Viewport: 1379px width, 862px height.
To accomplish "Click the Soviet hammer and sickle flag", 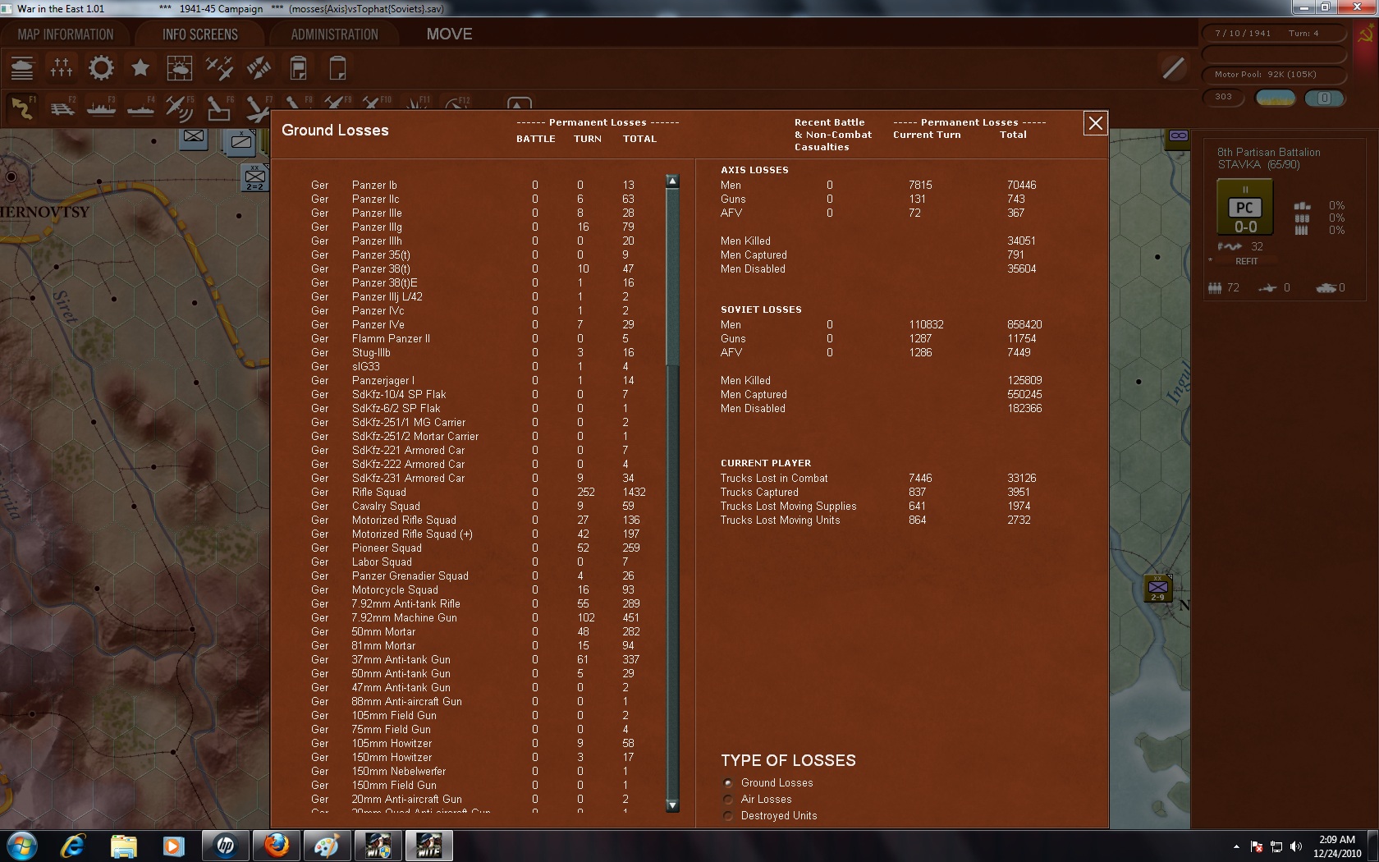I will [1366, 34].
